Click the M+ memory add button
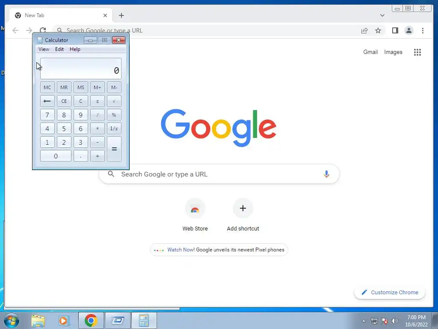Image resolution: width=438 pixels, height=329 pixels. (98, 87)
